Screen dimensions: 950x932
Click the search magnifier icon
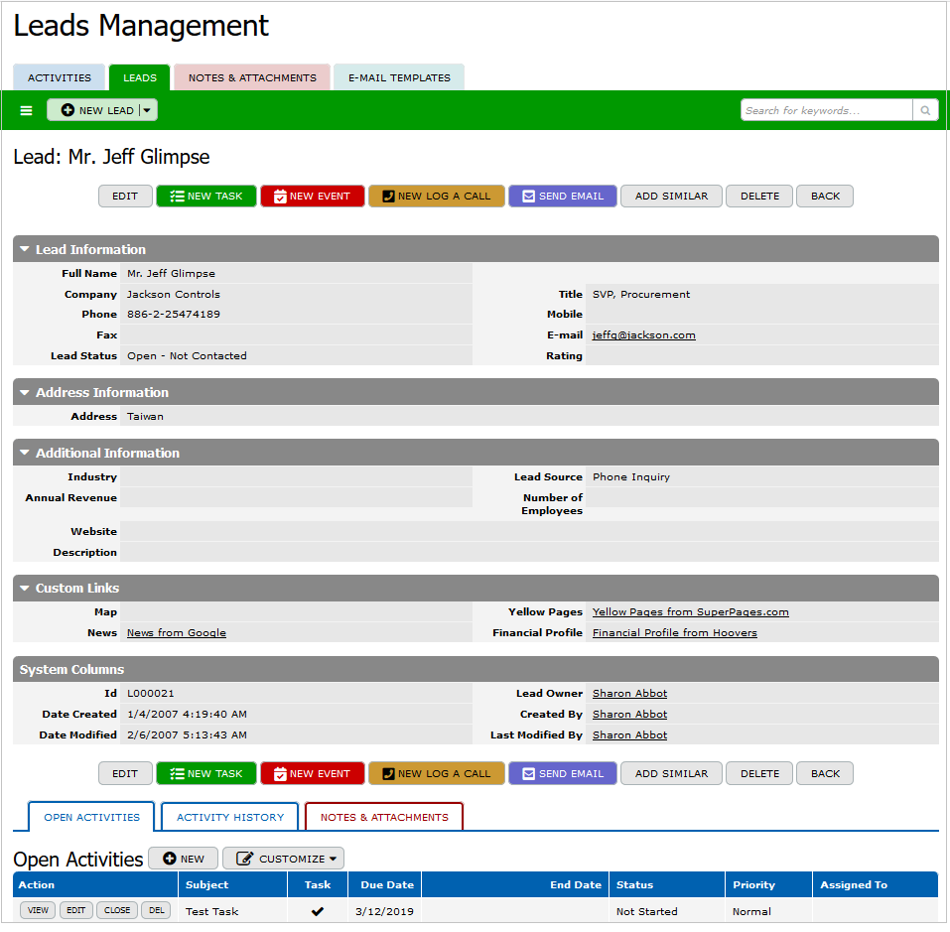pyautogui.click(x=925, y=110)
